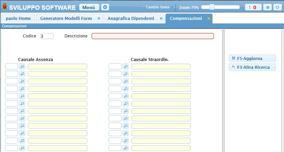Close the Anagrafica Dipendenti tab
Image resolution: width=284 pixels, height=152 pixels.
pos(161,19)
